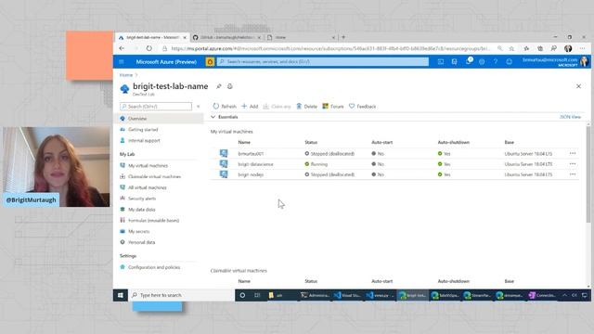Click Add to create a virtual machine
The width and height of the screenshot is (594, 334).
[x=250, y=107]
